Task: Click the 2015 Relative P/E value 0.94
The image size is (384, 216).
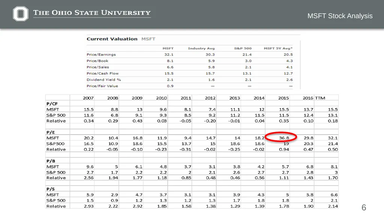Action: [x=284, y=149]
